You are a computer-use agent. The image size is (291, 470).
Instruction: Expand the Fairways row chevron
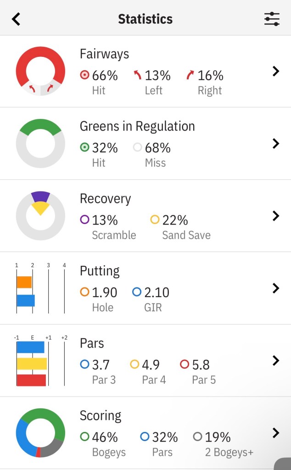point(276,71)
